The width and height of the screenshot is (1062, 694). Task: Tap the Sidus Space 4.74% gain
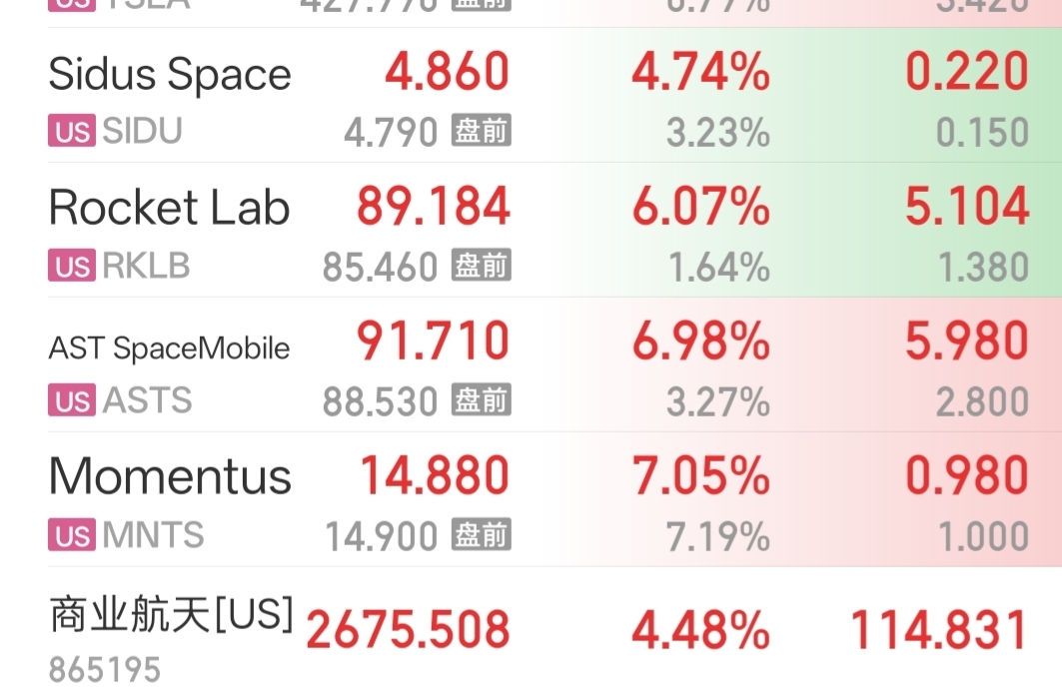point(700,73)
